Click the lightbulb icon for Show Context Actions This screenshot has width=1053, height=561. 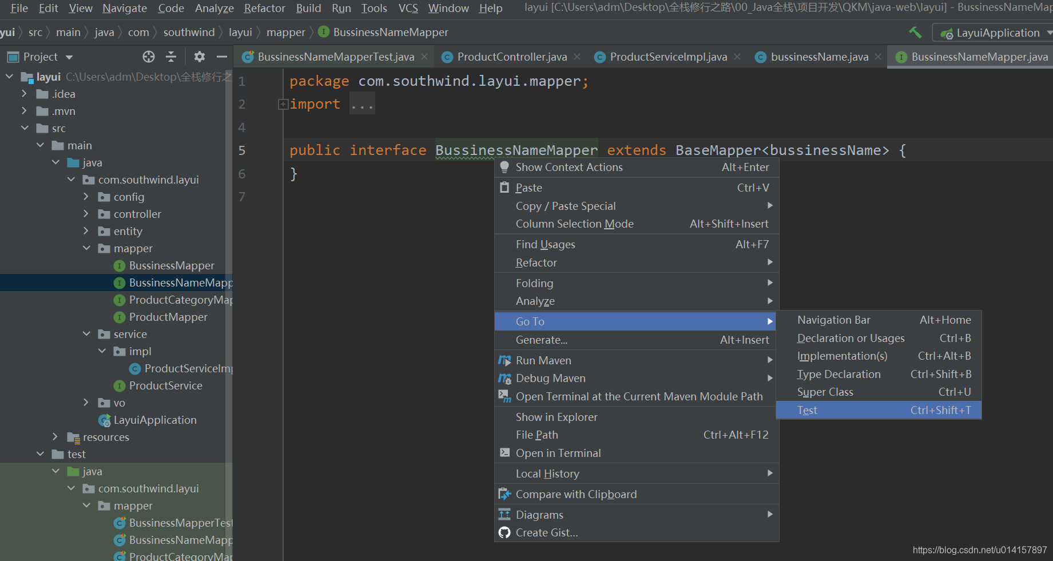504,167
